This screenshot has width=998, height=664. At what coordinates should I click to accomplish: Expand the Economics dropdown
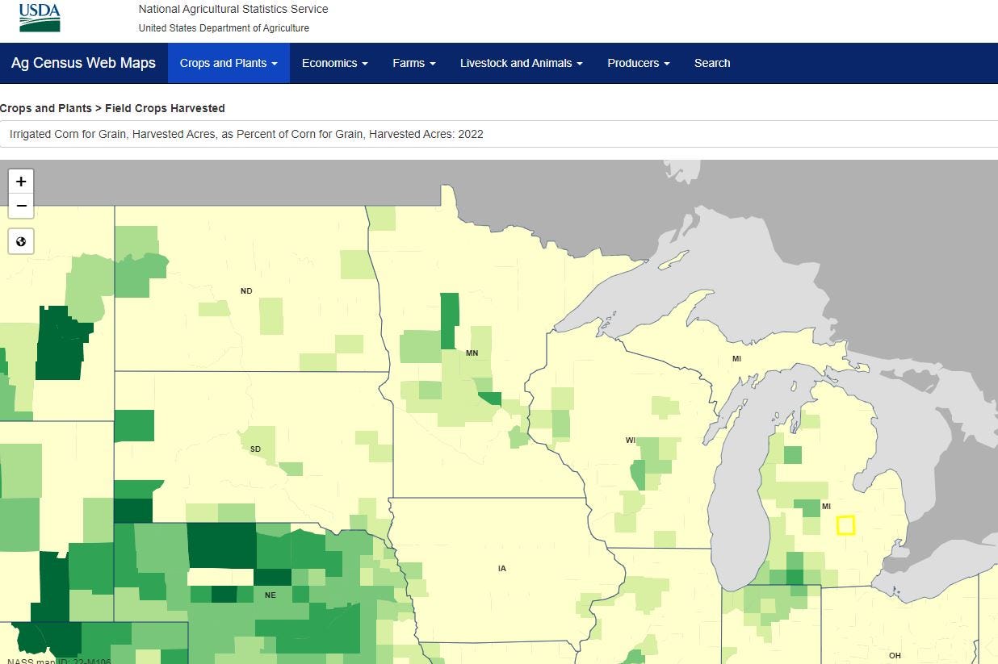(334, 63)
